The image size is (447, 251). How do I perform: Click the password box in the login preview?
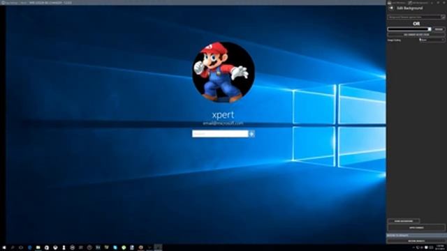tap(220, 134)
